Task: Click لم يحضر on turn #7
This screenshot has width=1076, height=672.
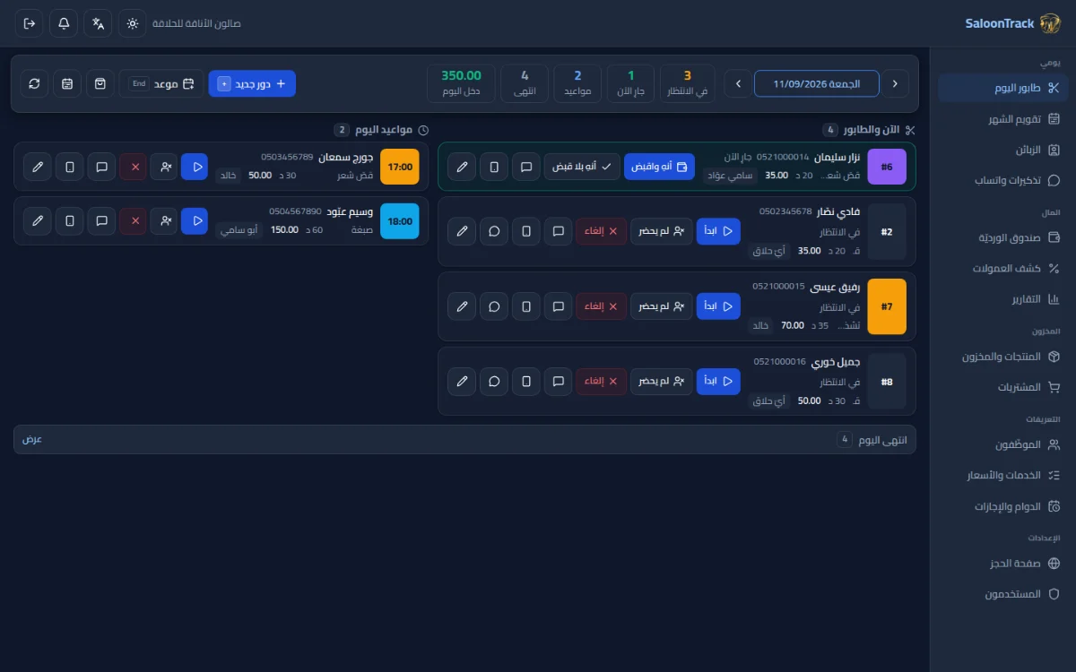Action: (662, 306)
